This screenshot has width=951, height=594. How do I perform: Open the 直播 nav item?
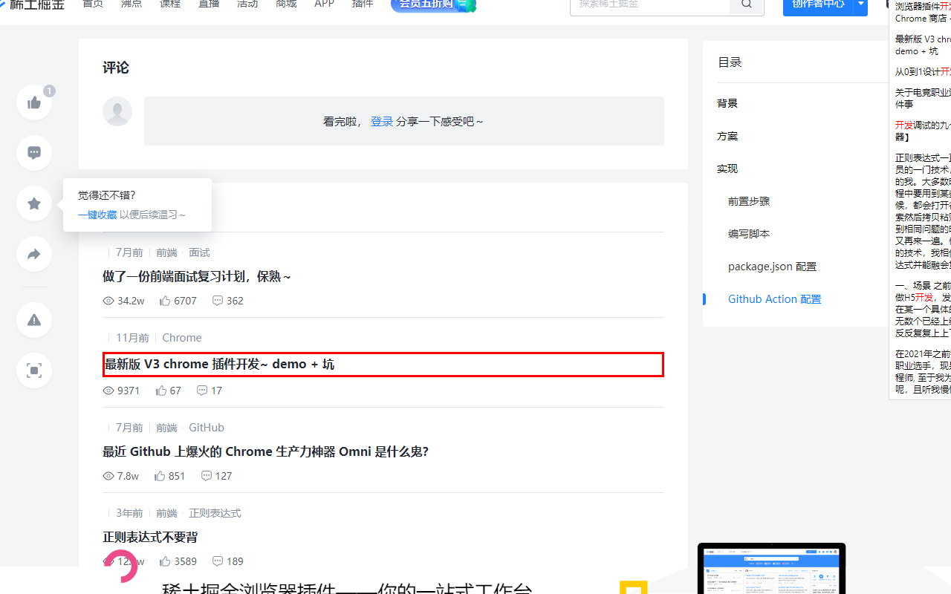click(209, 4)
